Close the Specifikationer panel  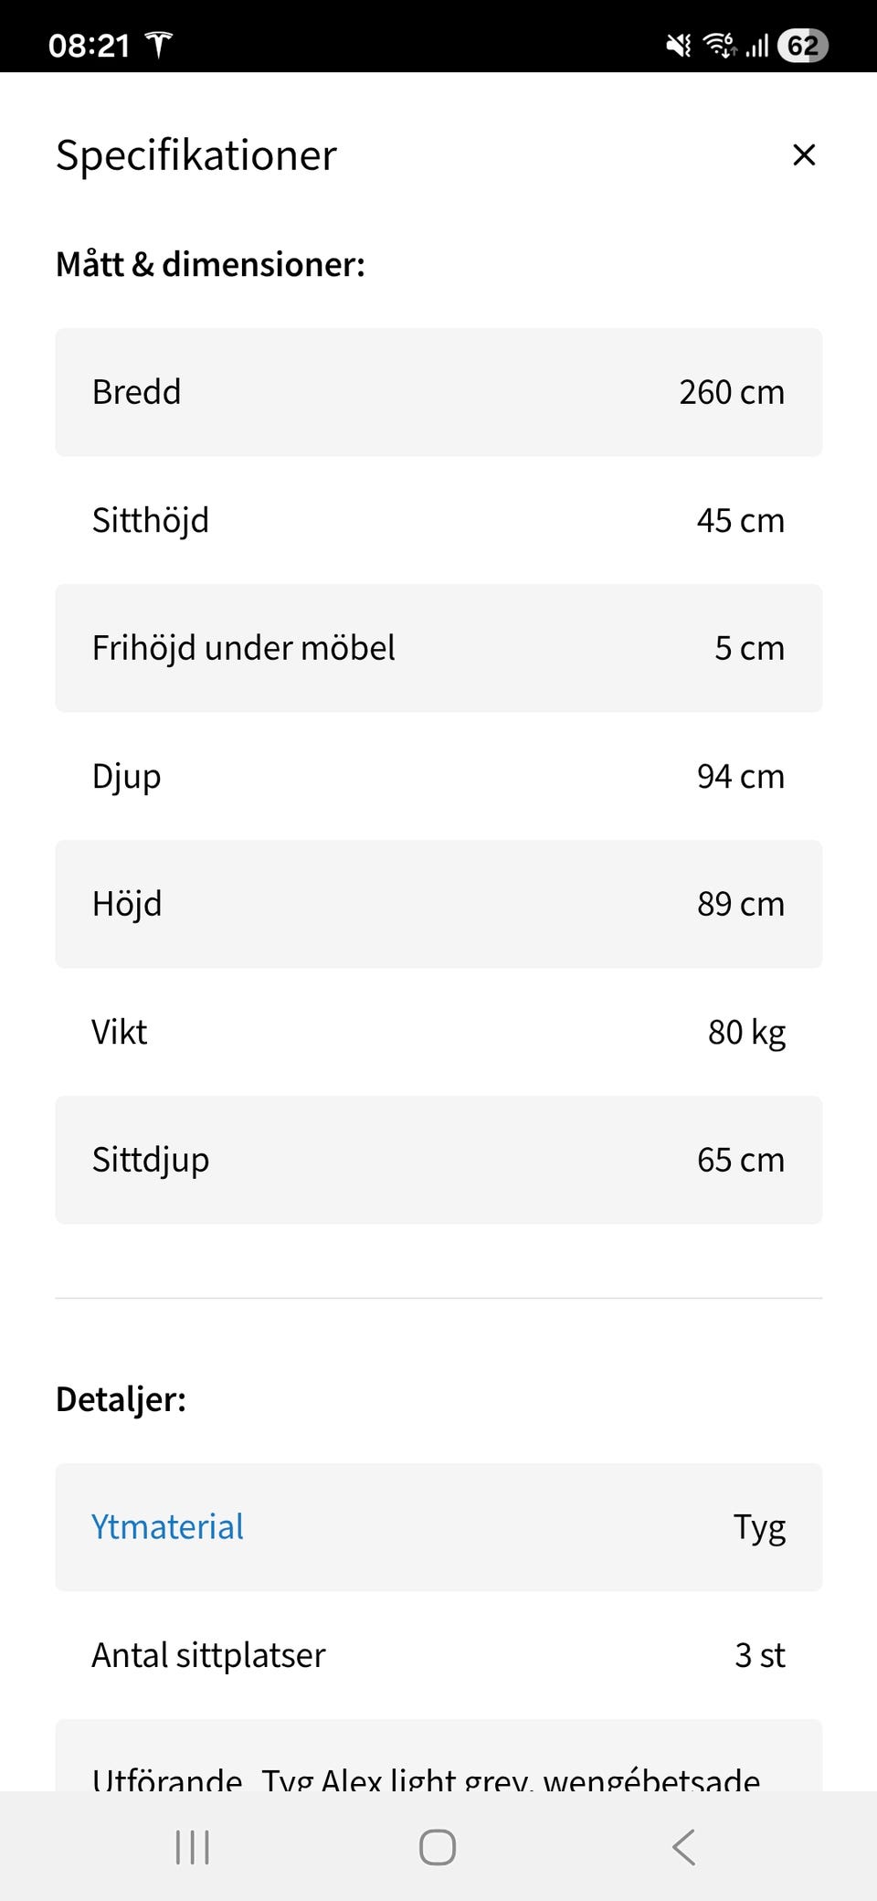pyautogui.click(x=803, y=154)
